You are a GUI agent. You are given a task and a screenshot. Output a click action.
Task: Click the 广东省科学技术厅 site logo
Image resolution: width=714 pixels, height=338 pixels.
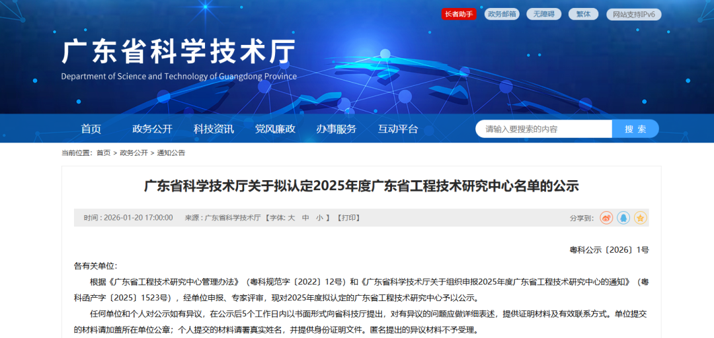(x=178, y=53)
